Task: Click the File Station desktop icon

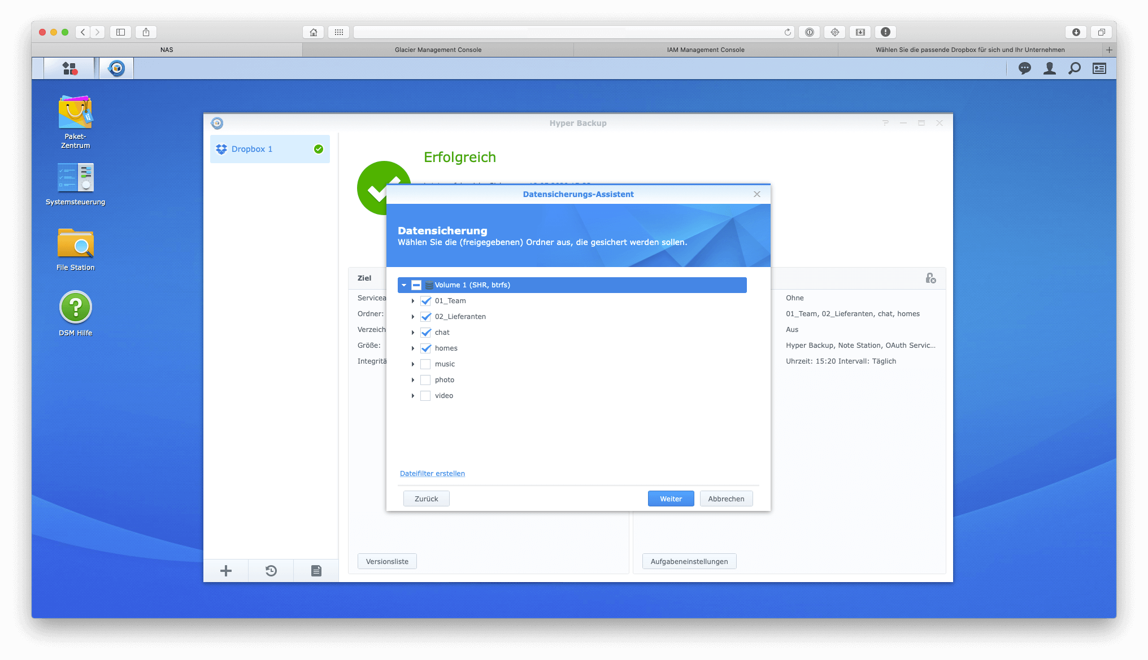Action: tap(75, 248)
